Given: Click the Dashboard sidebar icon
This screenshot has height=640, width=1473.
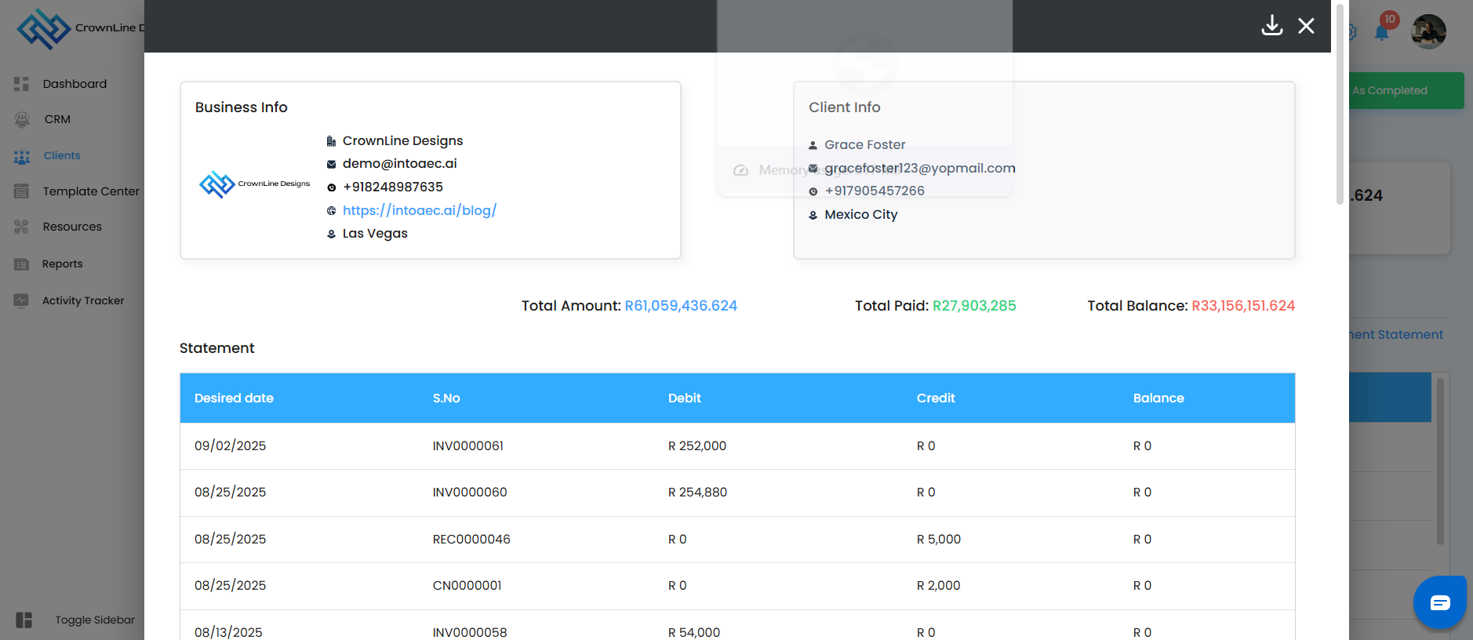Looking at the screenshot, I should (x=22, y=84).
